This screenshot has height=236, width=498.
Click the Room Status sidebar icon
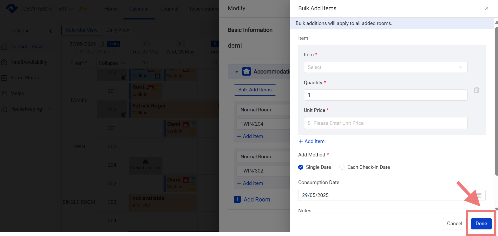click(4, 78)
